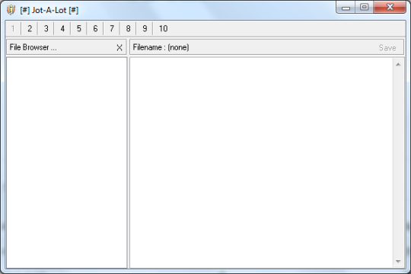Click the scrollbar down arrow
The image size is (411, 274).
(398, 261)
